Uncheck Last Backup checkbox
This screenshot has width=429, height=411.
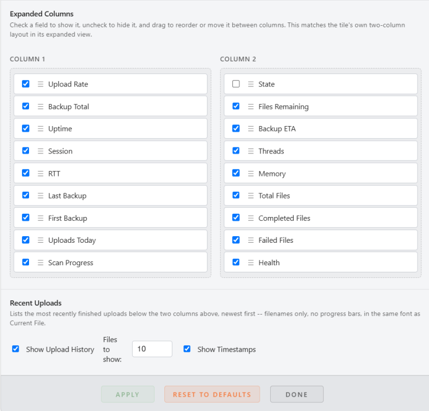coord(26,195)
